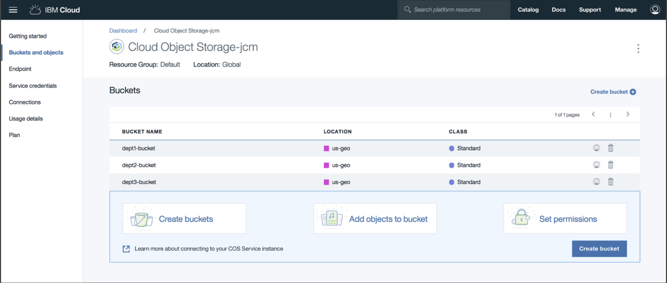Click the external link icon near Learn more
Viewport: 667px width, 283px height.
[x=126, y=249]
